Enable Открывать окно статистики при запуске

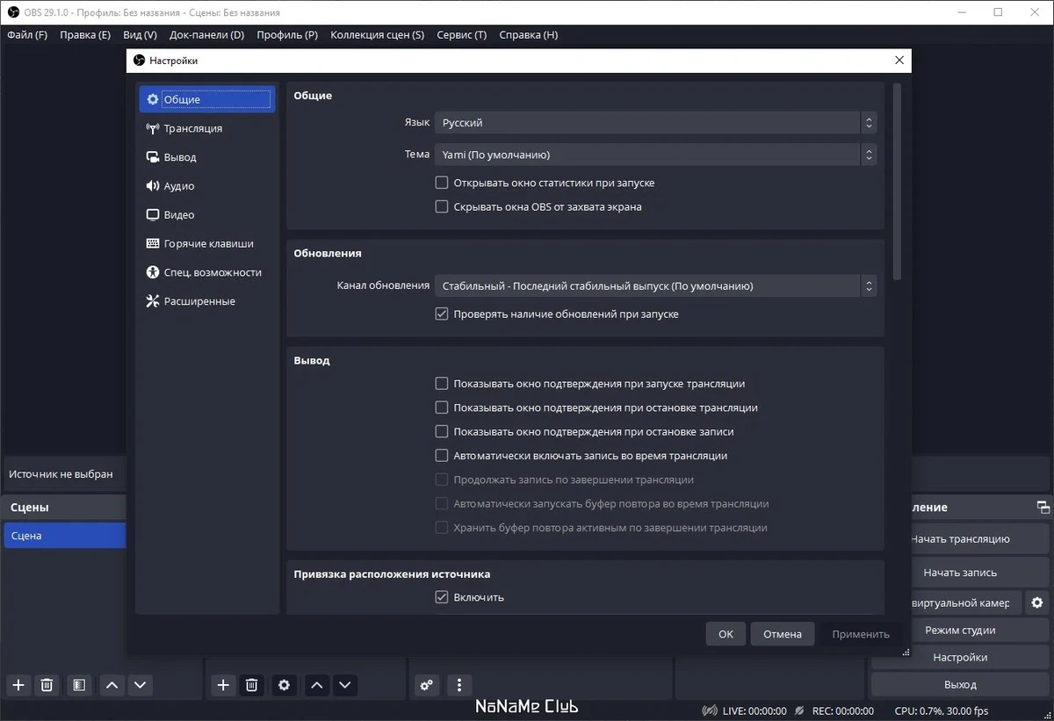(442, 183)
